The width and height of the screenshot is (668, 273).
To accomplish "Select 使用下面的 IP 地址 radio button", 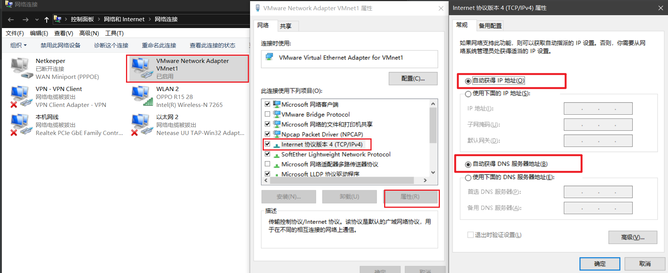I will [x=468, y=94].
